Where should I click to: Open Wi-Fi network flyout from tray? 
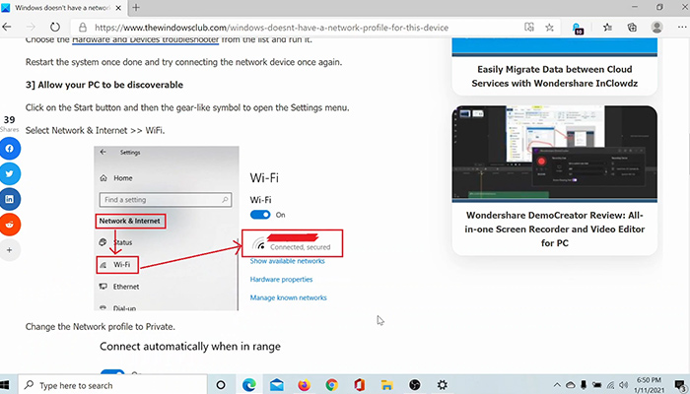pyautogui.click(x=610, y=385)
